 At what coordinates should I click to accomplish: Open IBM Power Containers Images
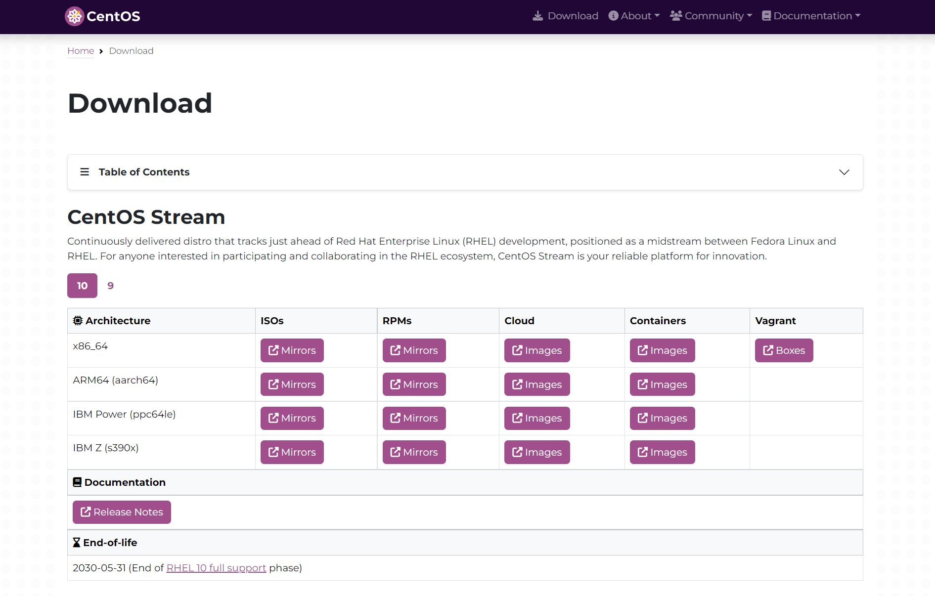(663, 418)
